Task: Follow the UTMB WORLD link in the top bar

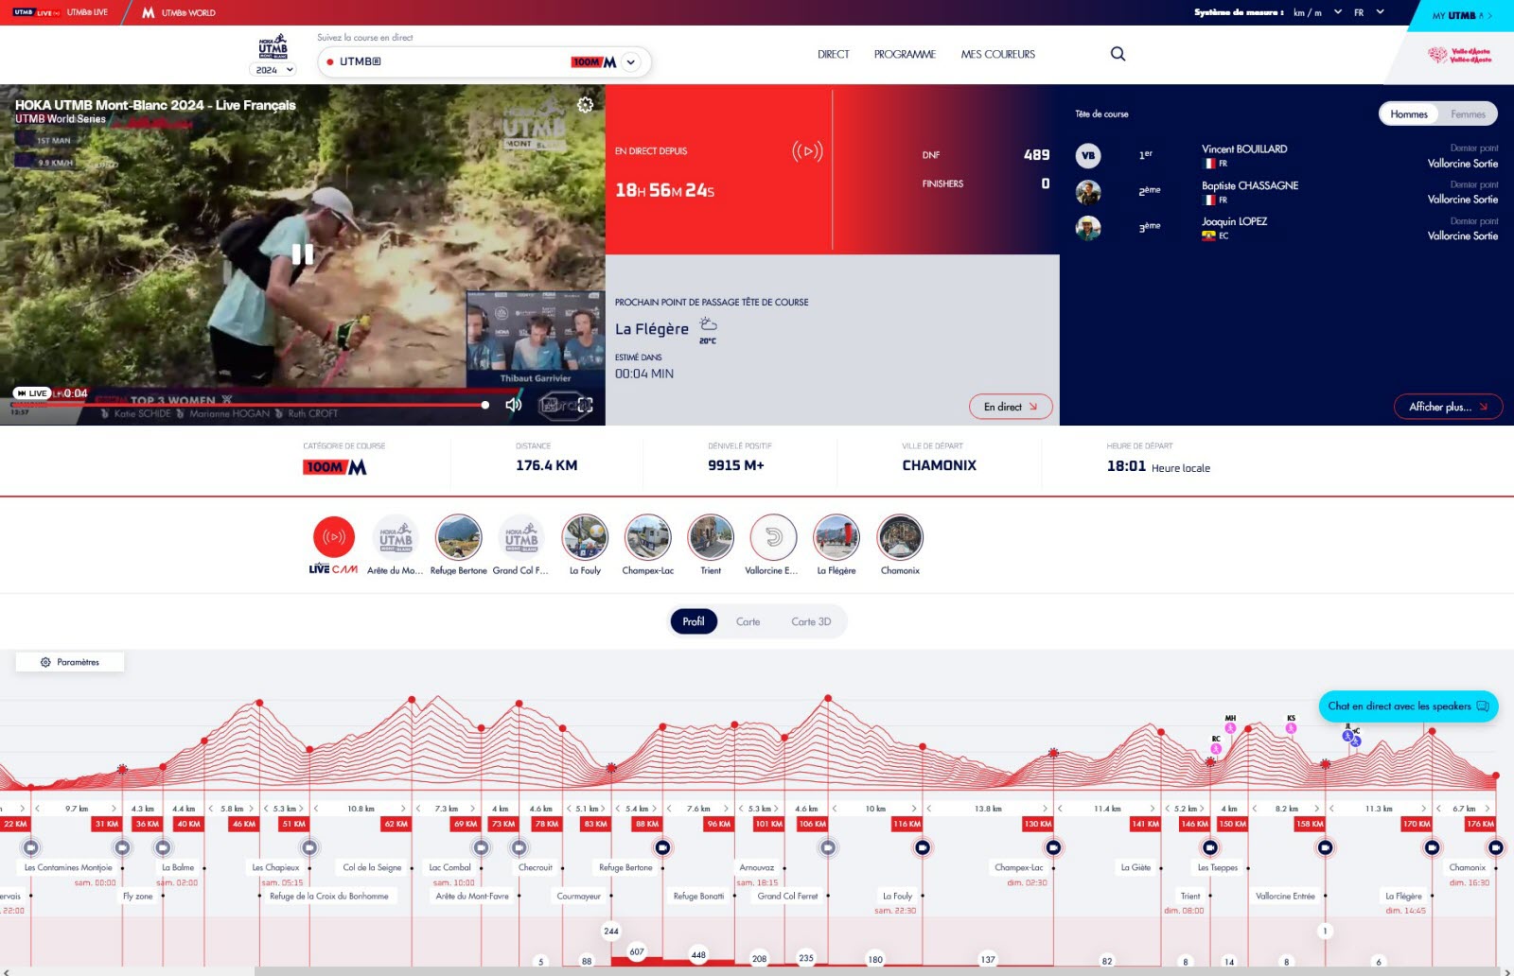Action: tap(179, 13)
